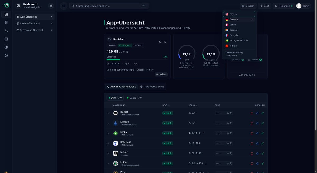Screen dimensions: 317x173
Task: Switch to the Anwendungskontrolle tab
Action: tap(121, 87)
